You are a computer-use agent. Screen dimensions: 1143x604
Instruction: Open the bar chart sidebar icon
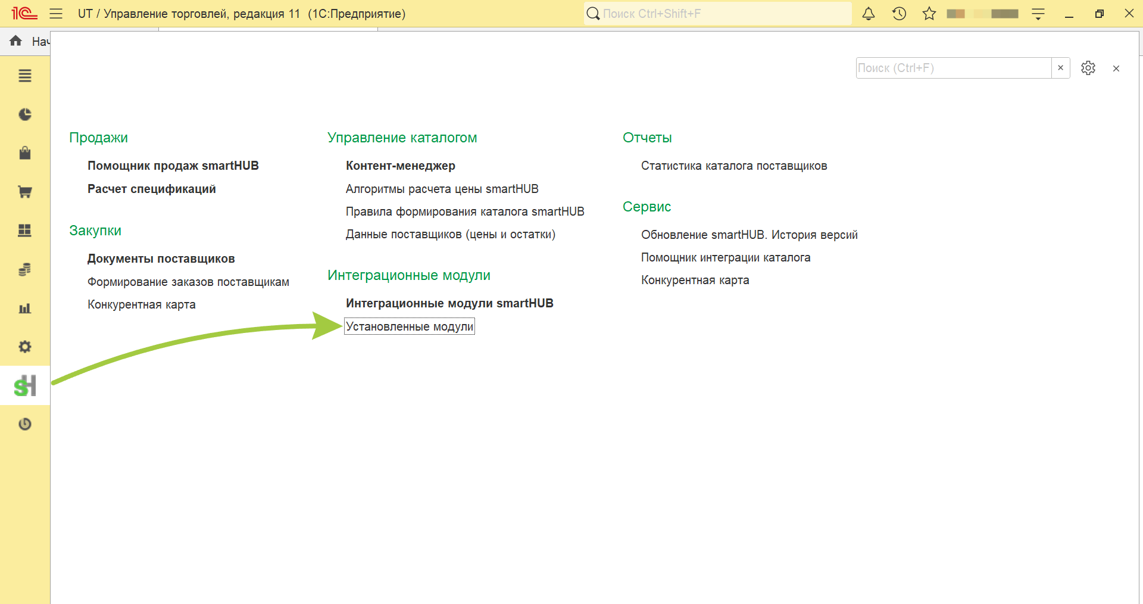[25, 308]
